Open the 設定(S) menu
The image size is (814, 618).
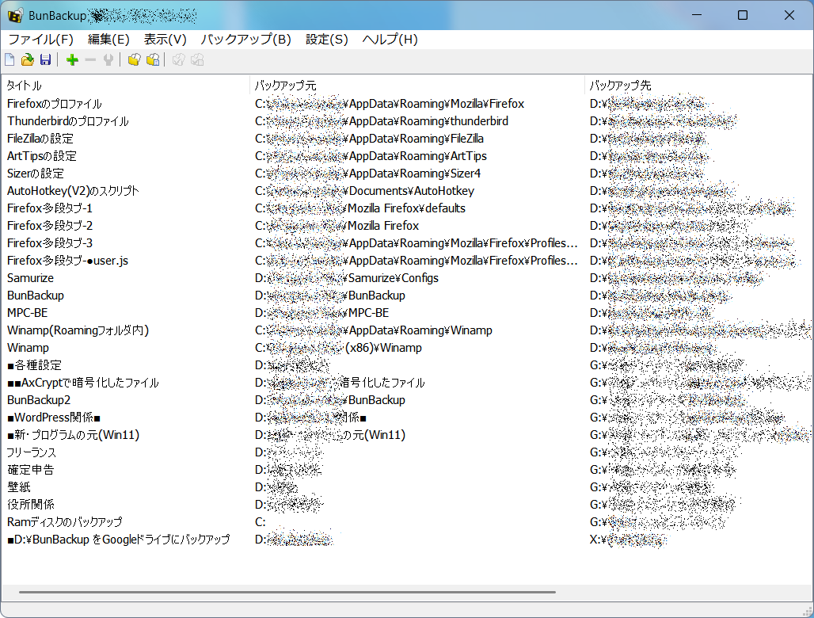(326, 39)
